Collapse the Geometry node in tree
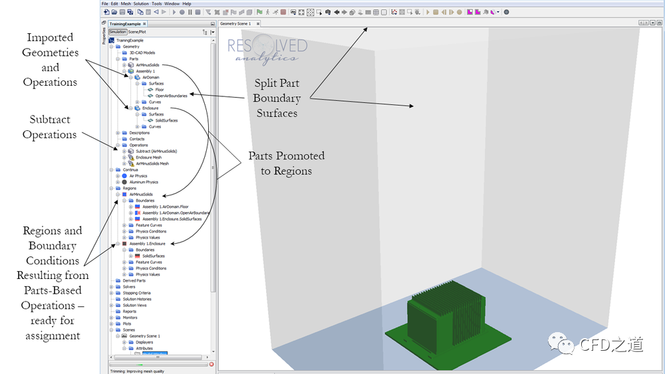The height and width of the screenshot is (374, 665). tap(112, 47)
